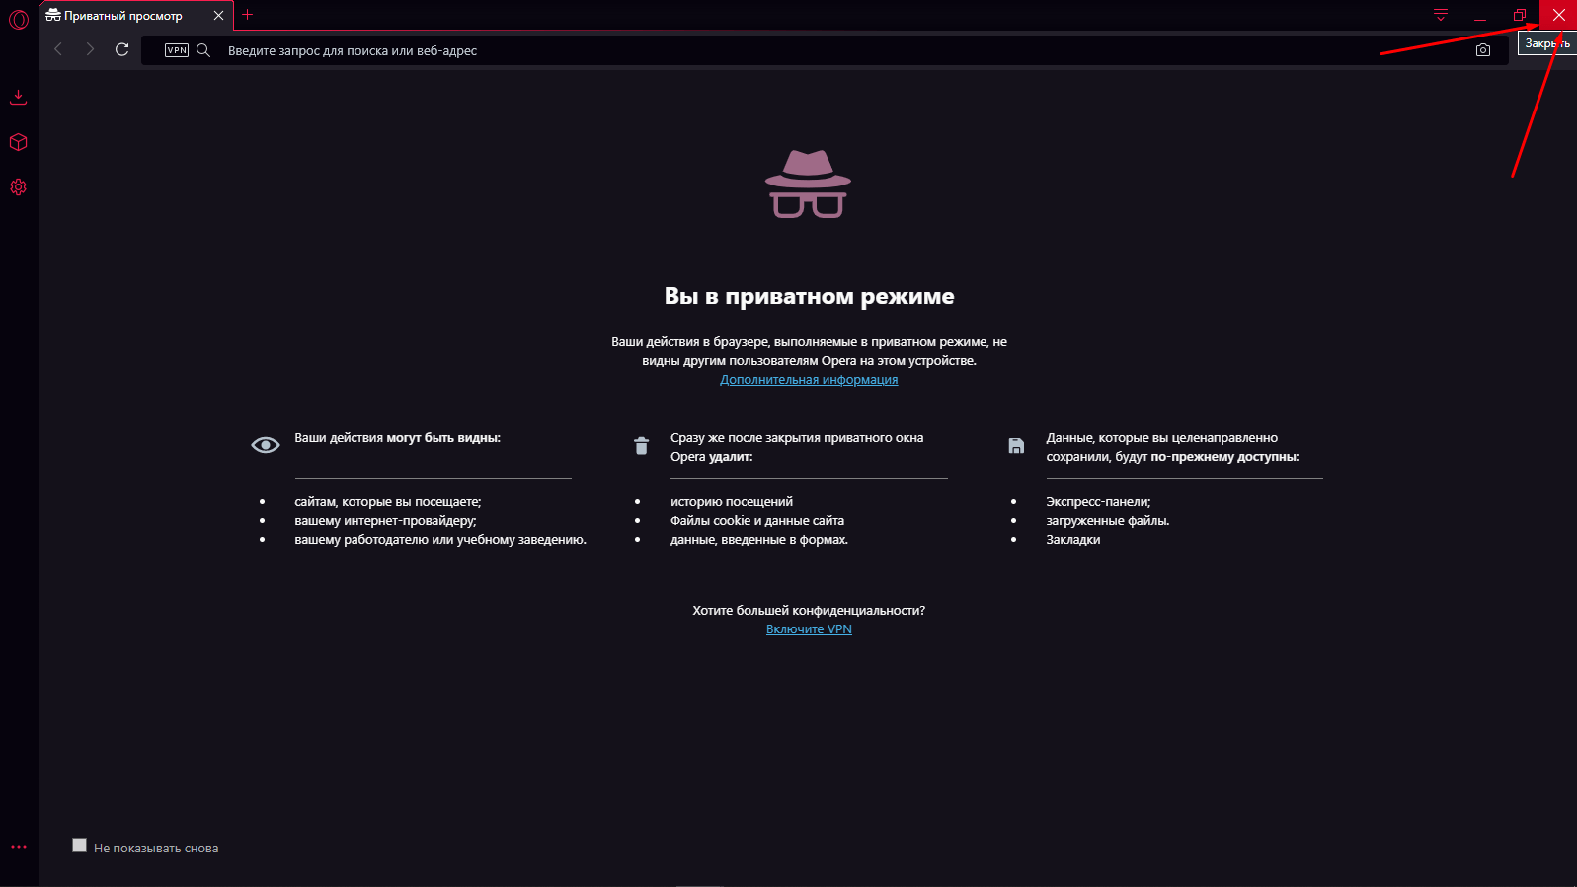Click text Хотите большей конфиденциальности?

[x=809, y=611]
